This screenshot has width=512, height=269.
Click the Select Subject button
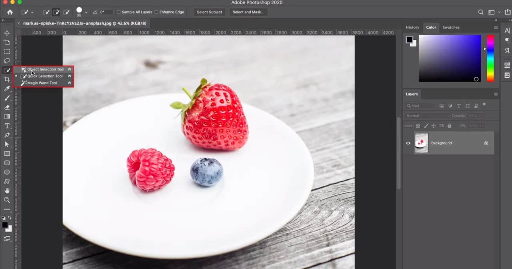pyautogui.click(x=209, y=12)
